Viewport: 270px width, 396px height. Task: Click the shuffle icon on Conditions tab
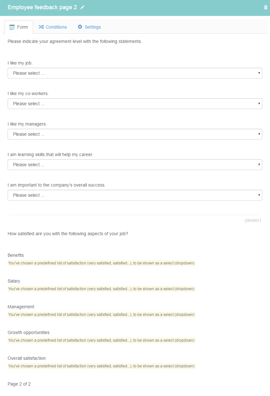[x=41, y=27]
